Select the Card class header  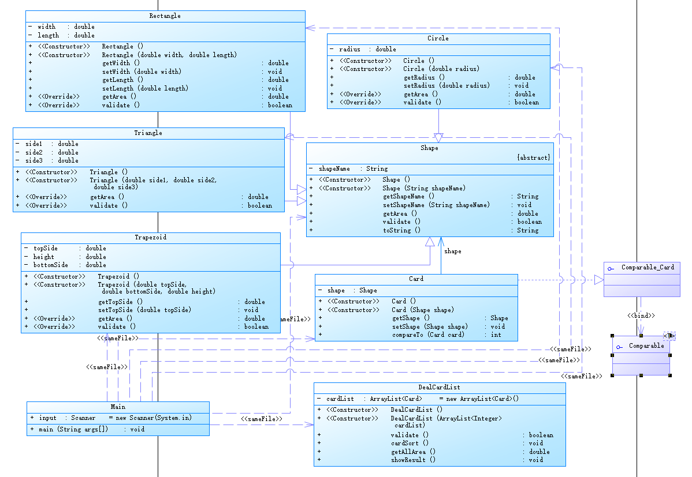coord(416,279)
